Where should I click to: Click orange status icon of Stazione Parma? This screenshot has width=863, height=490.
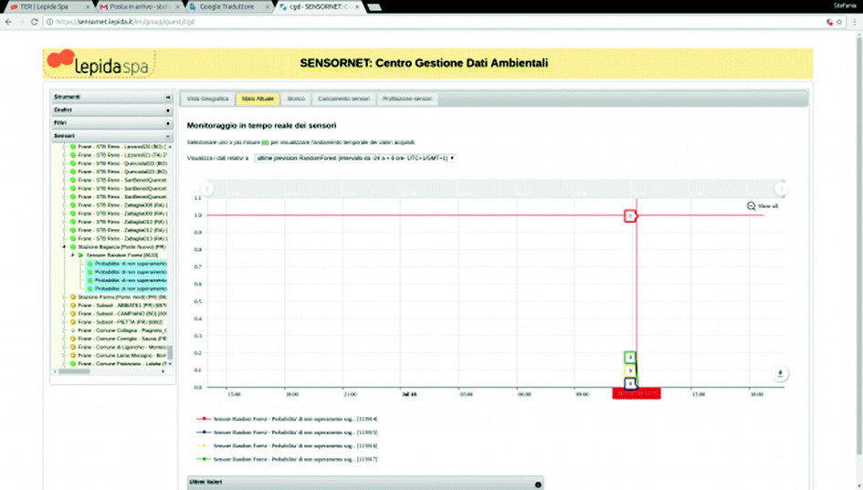[x=73, y=297]
